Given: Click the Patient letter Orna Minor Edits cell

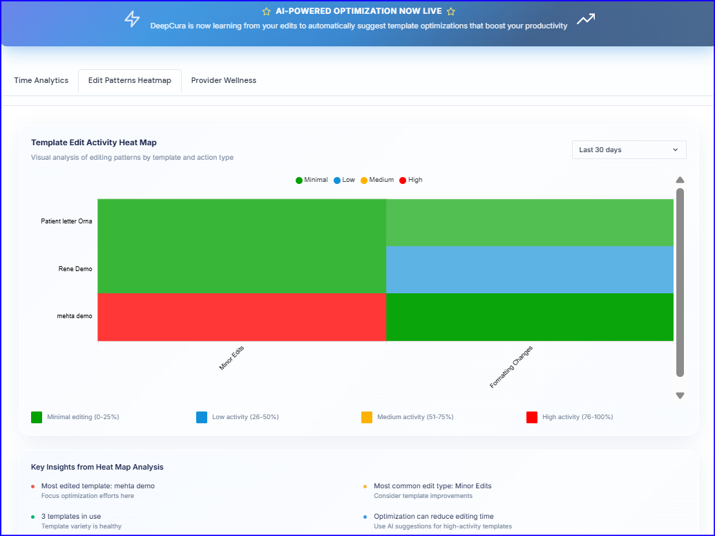Looking at the screenshot, I should [242, 223].
